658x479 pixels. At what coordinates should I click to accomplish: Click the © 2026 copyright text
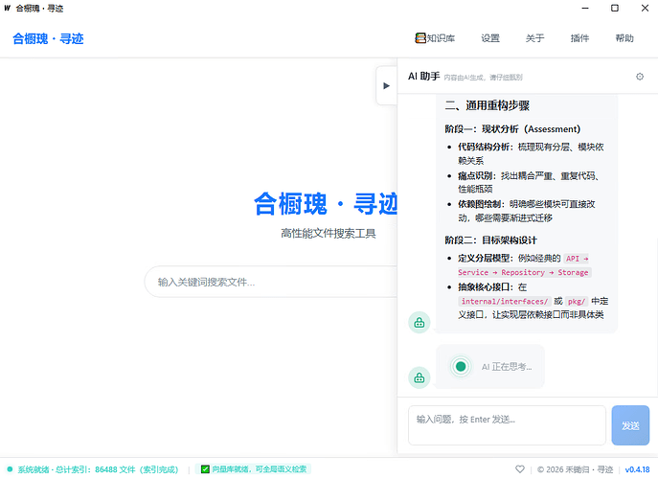[x=575, y=469]
